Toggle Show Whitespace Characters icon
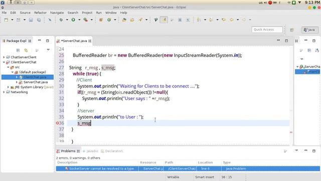Screen dimensions: 321x181 pyautogui.click(x=188, y=20)
